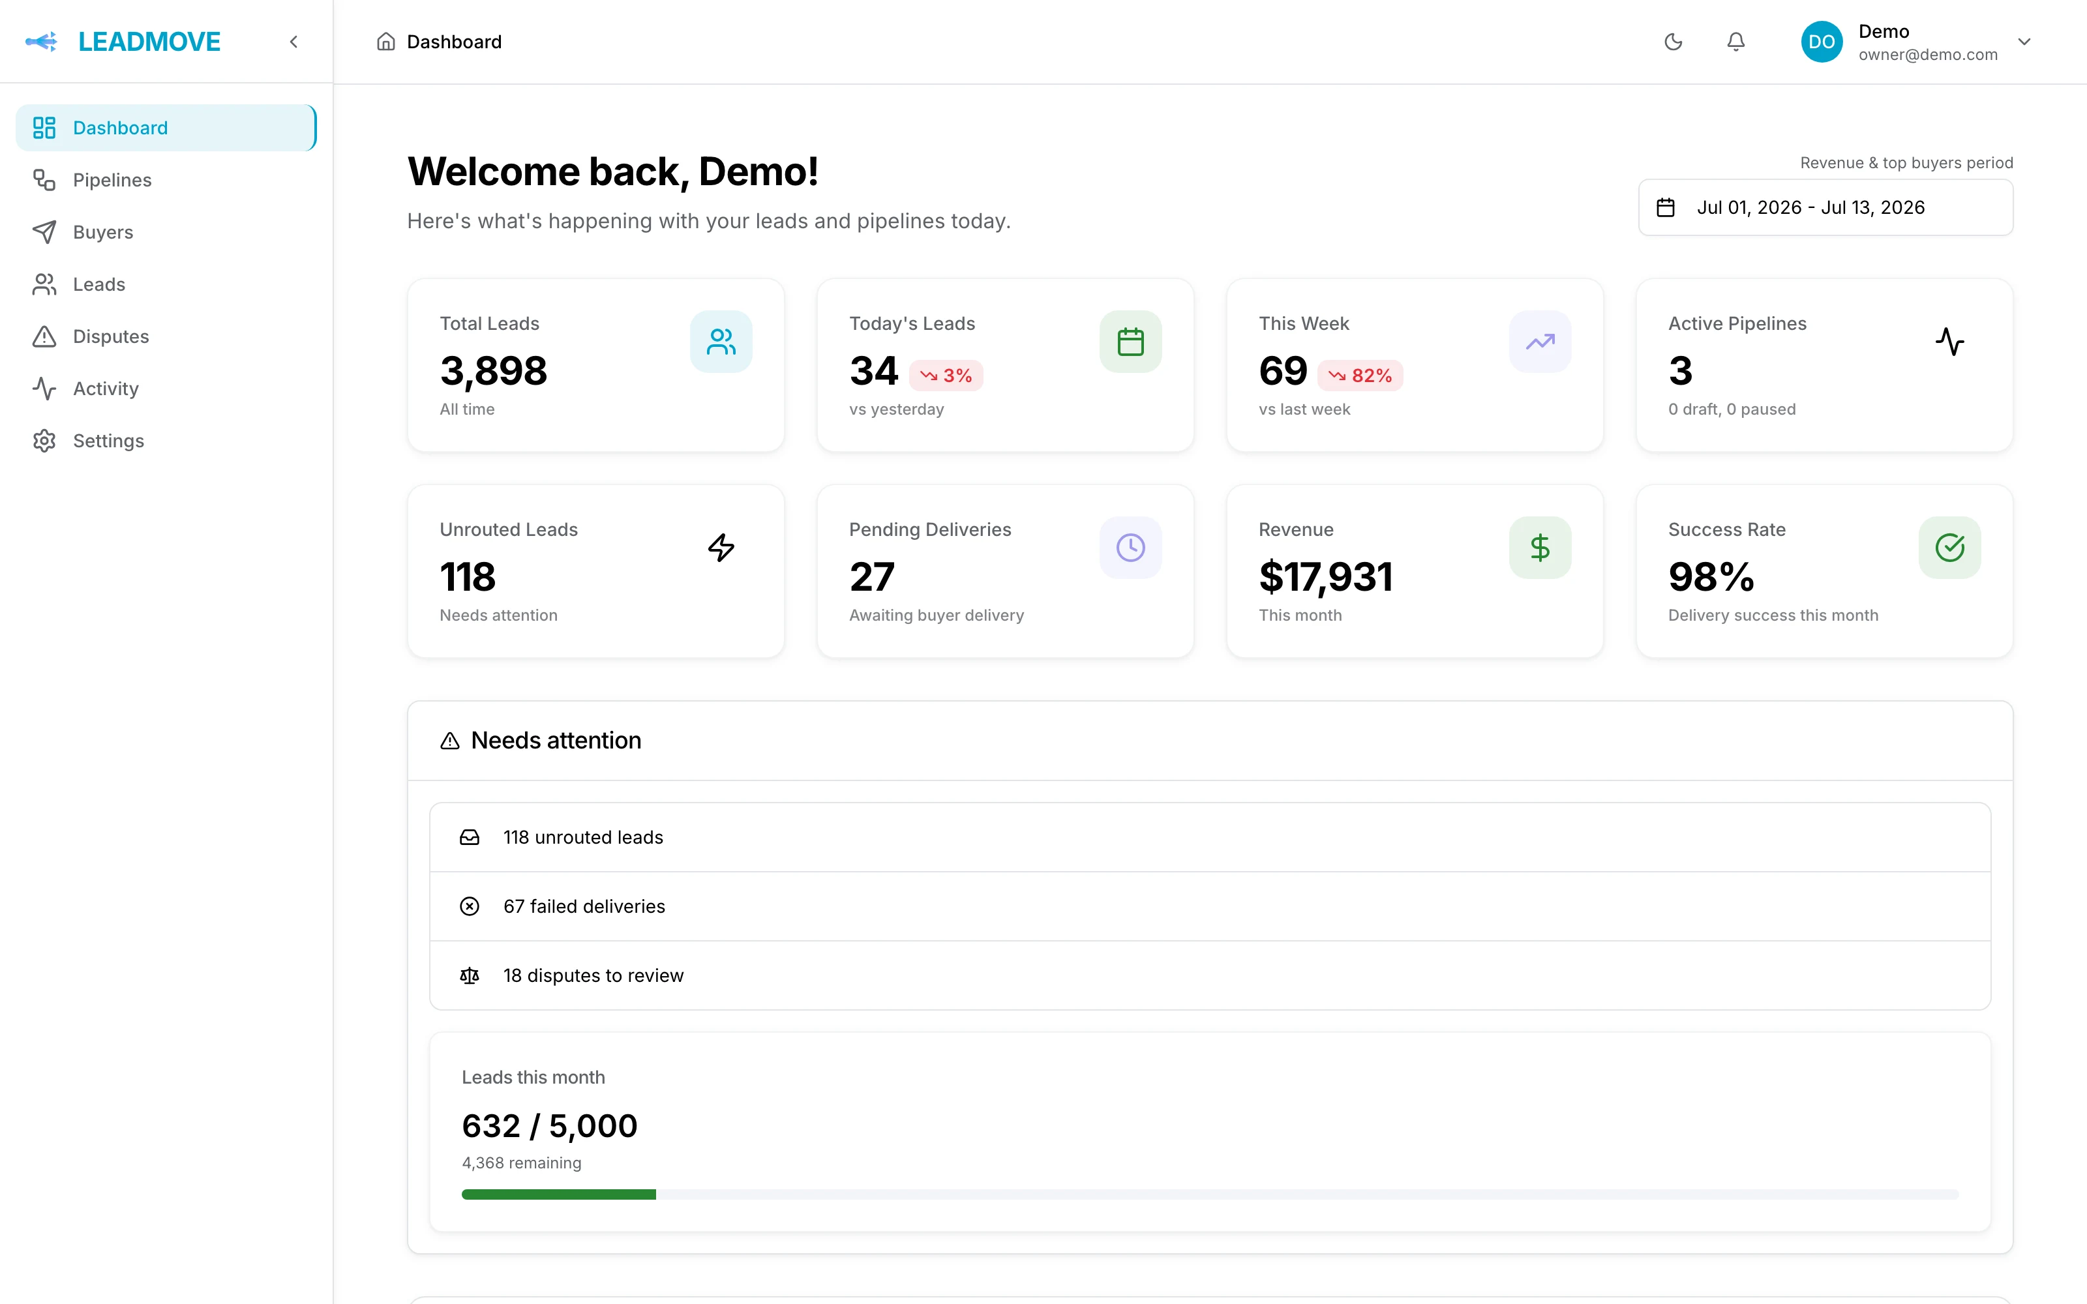Click the Dashboard grid icon in sidebar

44,128
